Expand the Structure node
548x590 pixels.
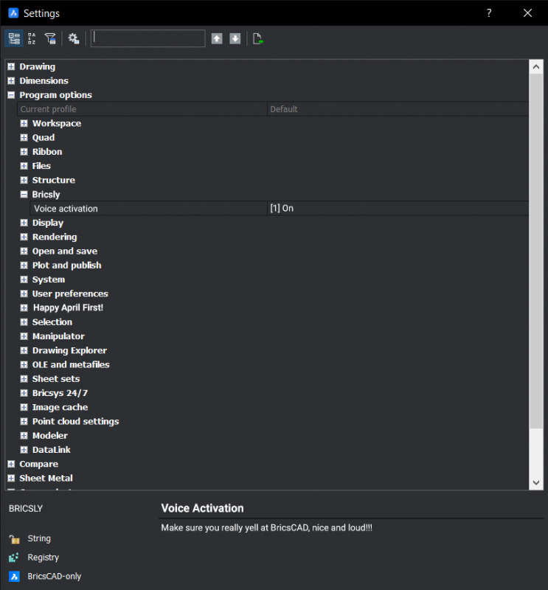coord(24,180)
